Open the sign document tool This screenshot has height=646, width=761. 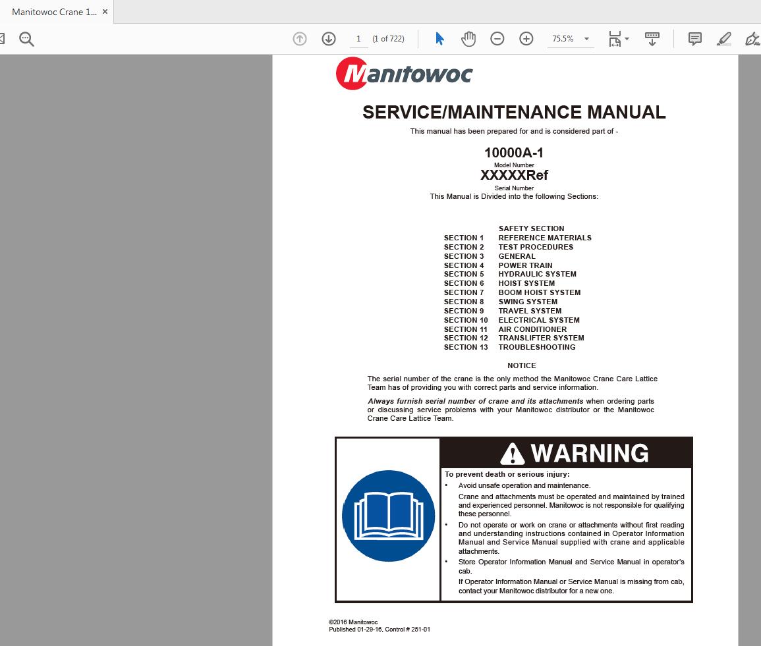752,39
